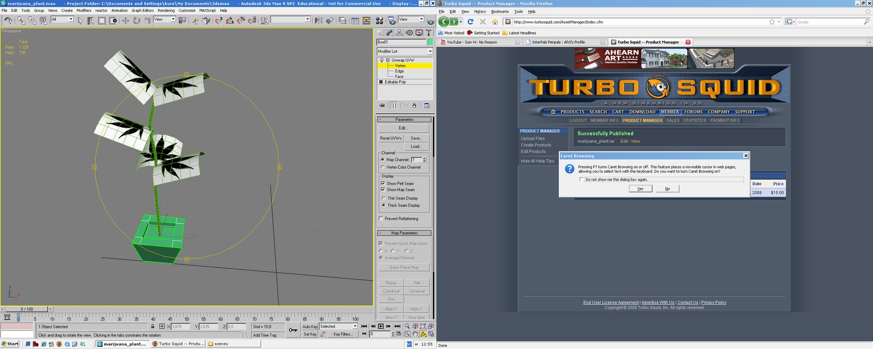Click the Pin Stack icon below the modifier stack

click(x=382, y=105)
